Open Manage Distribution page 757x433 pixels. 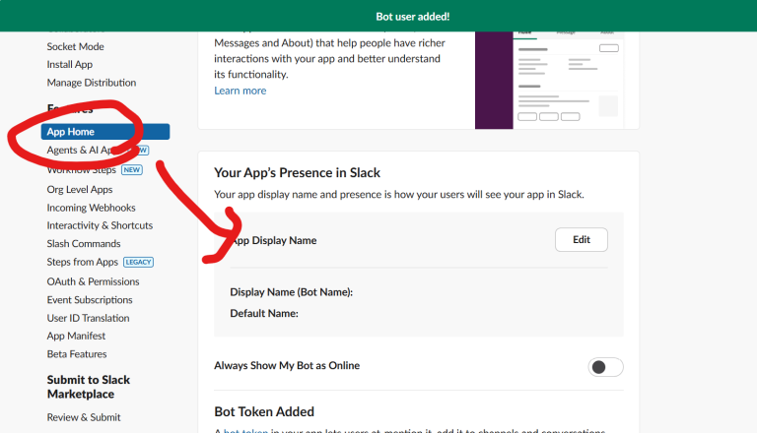click(92, 83)
